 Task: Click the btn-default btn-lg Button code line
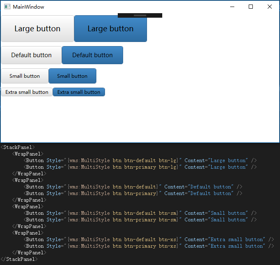(x=140, y=160)
